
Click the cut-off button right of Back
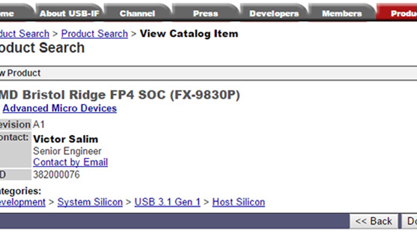point(410,221)
